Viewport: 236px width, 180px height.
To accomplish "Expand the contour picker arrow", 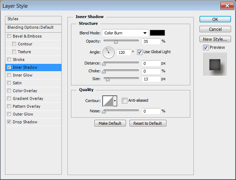I will pyautogui.click(x=115, y=101).
